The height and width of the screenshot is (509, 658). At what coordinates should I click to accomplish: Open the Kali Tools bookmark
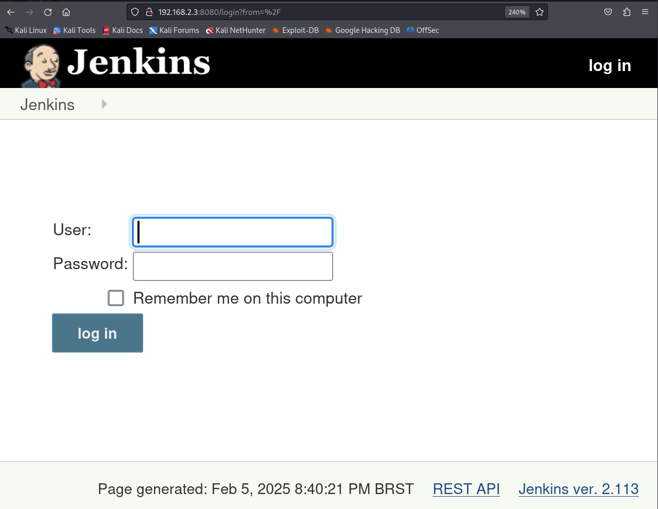click(75, 30)
